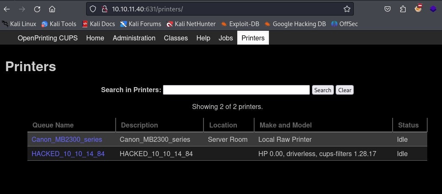The image size is (442, 194).
Task: Click the Description column header
Action: [139, 125]
